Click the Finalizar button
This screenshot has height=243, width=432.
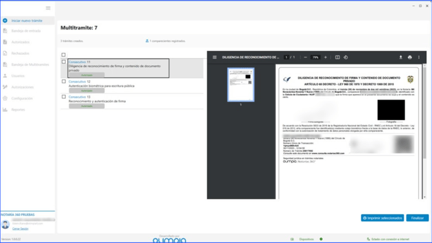tap(417, 218)
